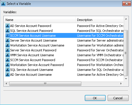Click the horizontal scrollbar thumb

tap(45, 83)
